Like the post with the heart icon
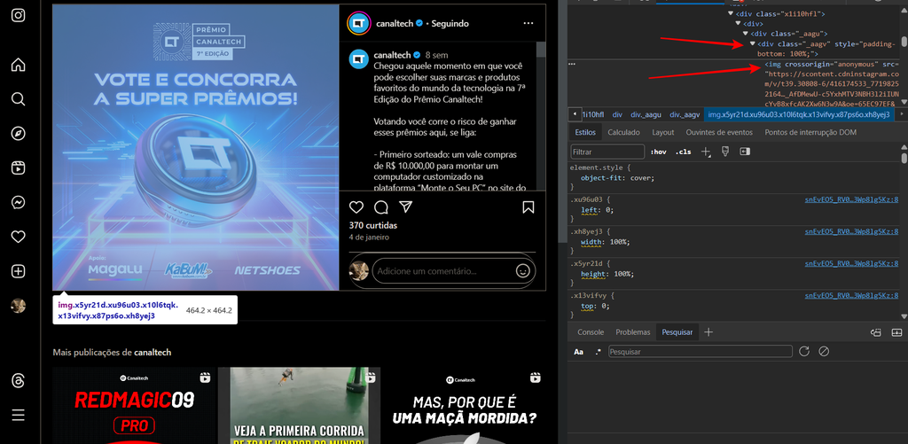908x444 pixels. (x=356, y=207)
